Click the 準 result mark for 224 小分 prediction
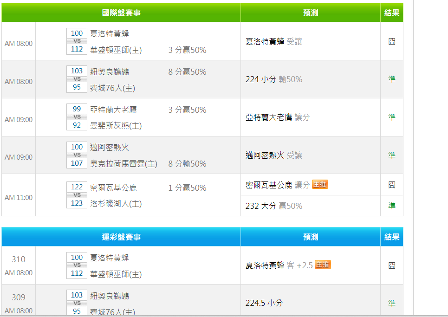This screenshot has height=317, width=448. pyautogui.click(x=392, y=79)
